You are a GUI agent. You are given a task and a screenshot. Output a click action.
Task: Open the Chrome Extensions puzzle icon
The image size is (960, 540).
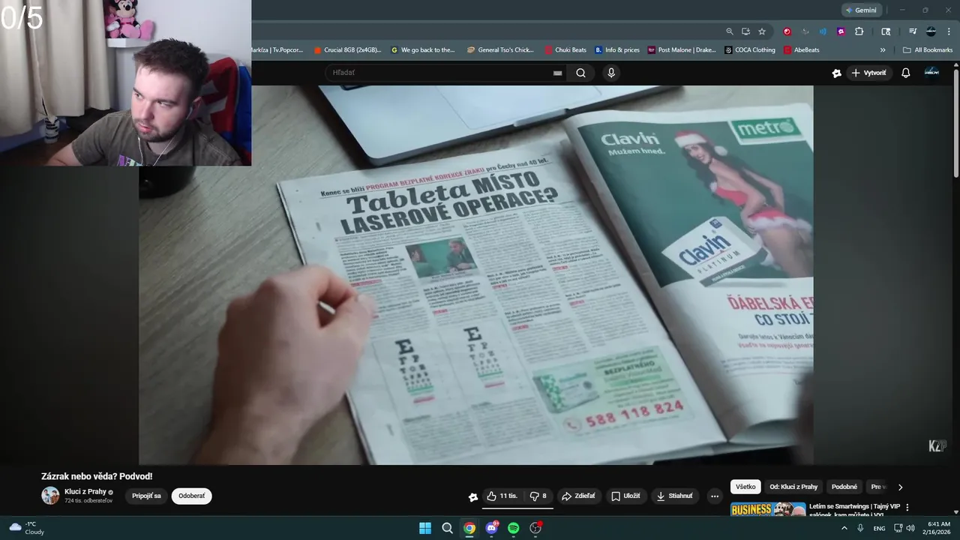[859, 31]
